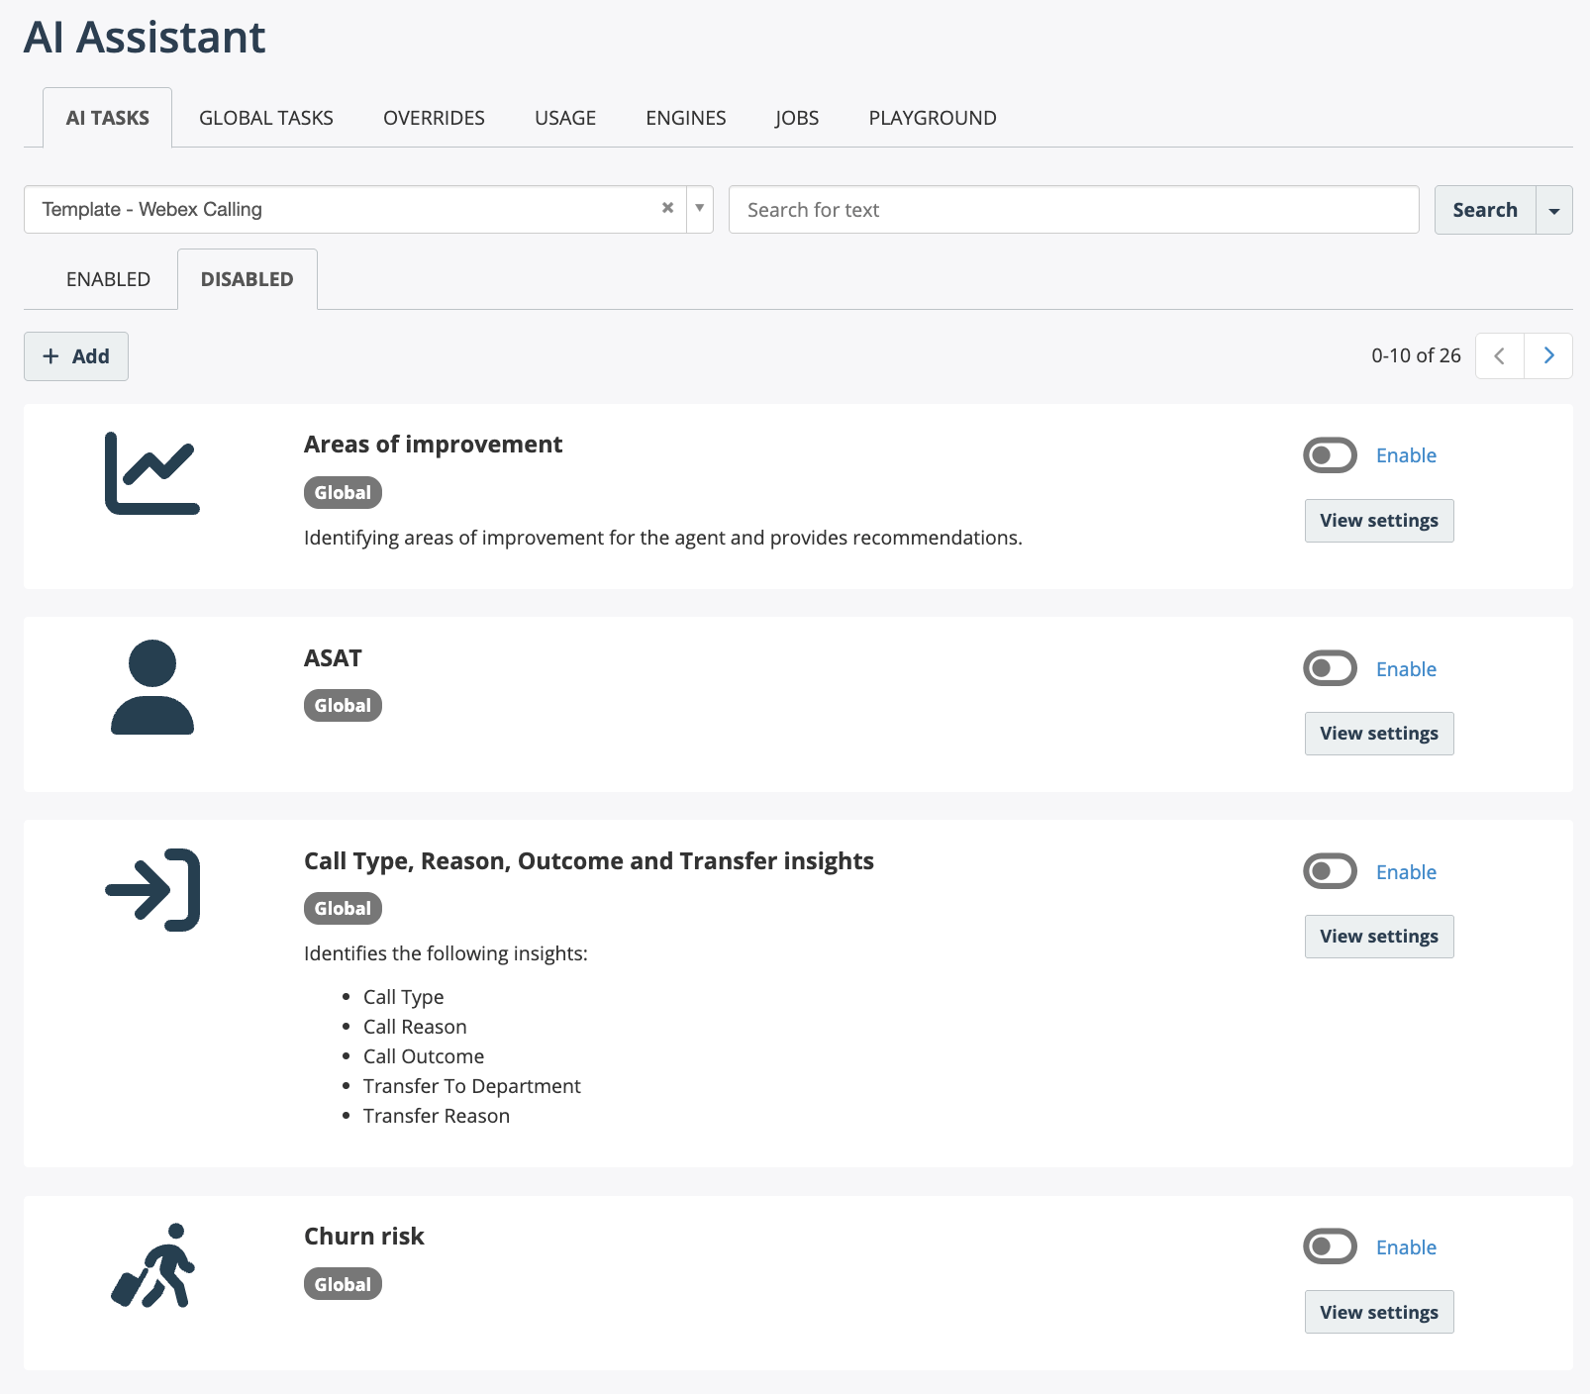Click the Areas of improvement chart icon
This screenshot has height=1394, width=1590.
(152, 473)
